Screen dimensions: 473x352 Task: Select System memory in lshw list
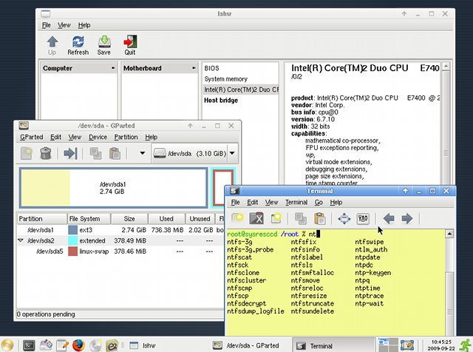point(240,79)
